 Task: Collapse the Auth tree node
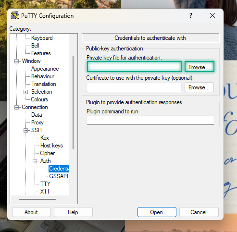click(35, 161)
